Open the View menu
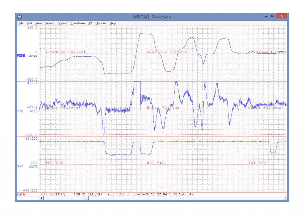The width and height of the screenshot is (304, 215). click(38, 23)
